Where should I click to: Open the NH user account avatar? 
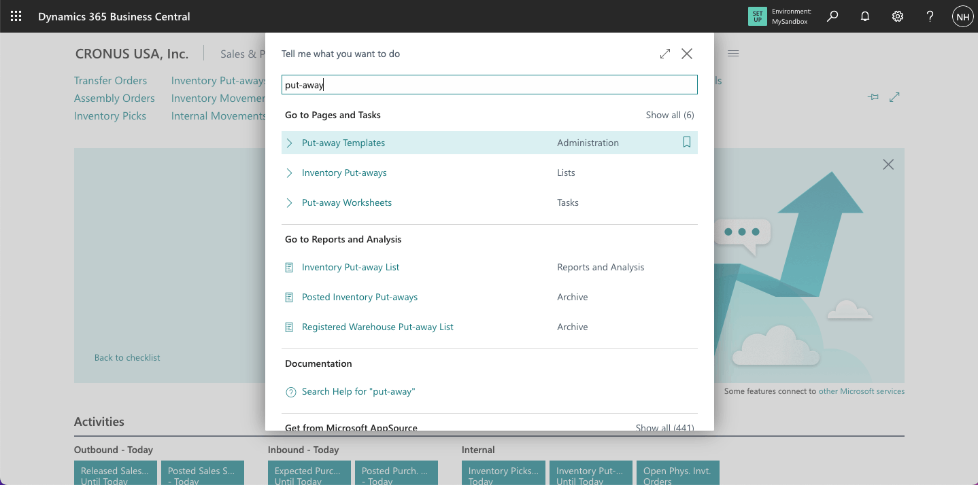[962, 16]
